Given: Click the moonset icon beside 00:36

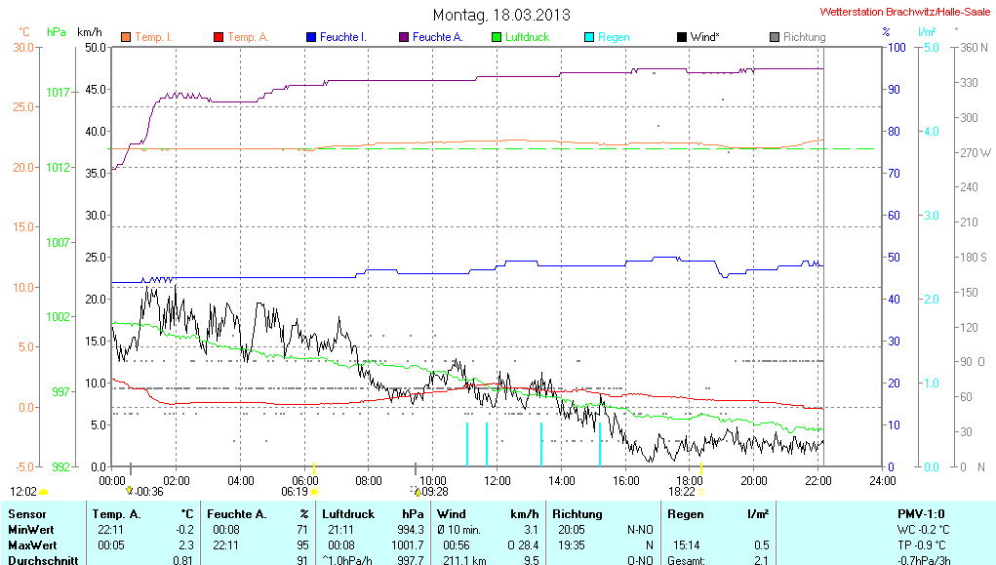Looking at the screenshot, I should [x=131, y=492].
